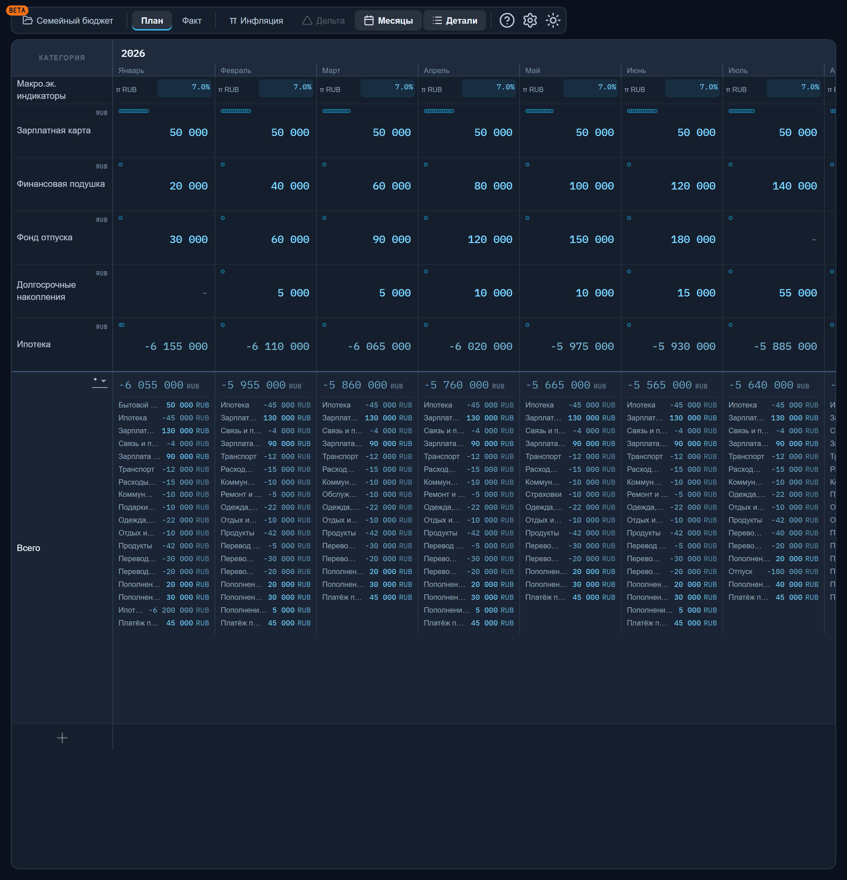
Task: Click the January dot marker in Финансовая подушка
Action: point(121,165)
